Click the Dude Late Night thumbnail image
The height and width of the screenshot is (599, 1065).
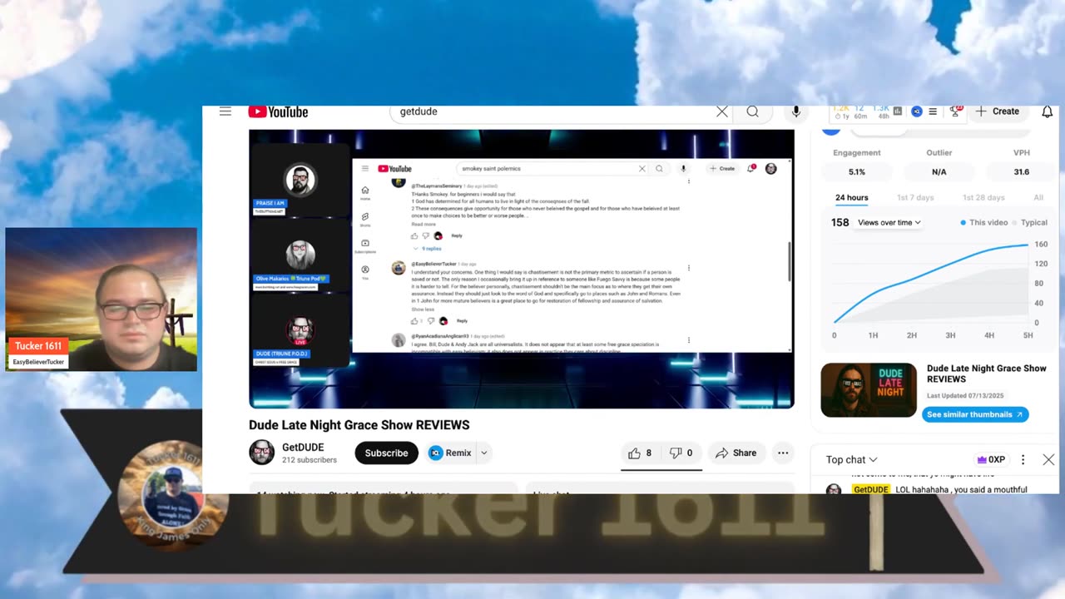(x=869, y=390)
